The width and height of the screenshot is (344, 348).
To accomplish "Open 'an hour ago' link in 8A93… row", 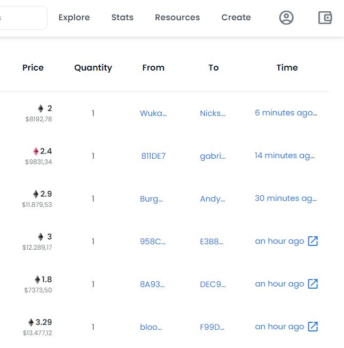I will pos(280,284).
